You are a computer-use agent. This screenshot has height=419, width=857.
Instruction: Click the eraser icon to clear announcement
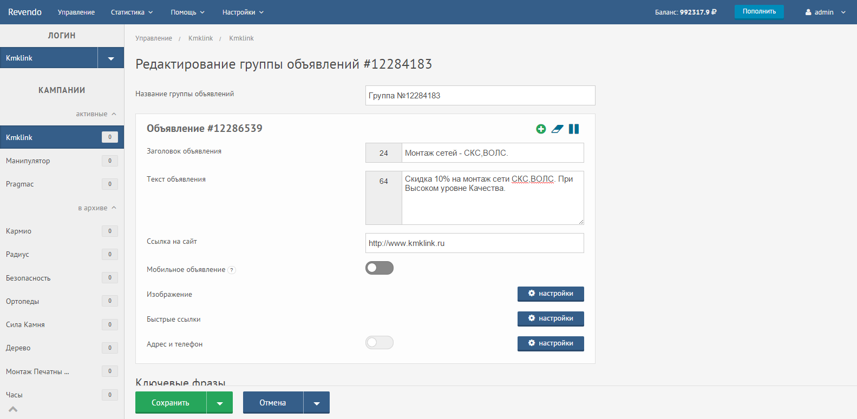tap(557, 129)
